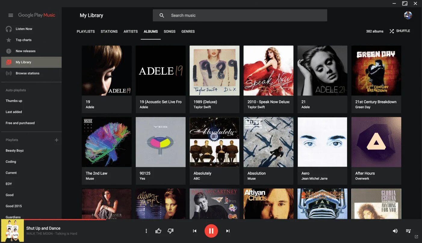Click the now playing album art thumbnail
Viewport: 422px width, 243px height.
pos(12,231)
